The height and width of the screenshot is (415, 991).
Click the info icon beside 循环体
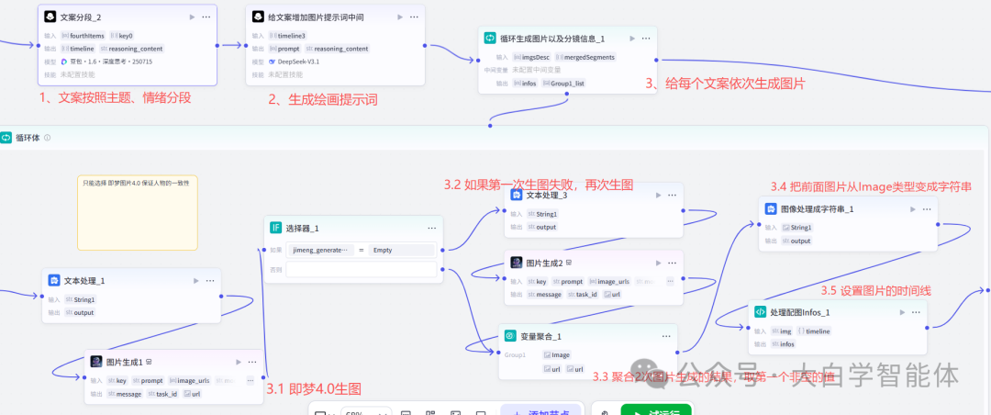48,138
